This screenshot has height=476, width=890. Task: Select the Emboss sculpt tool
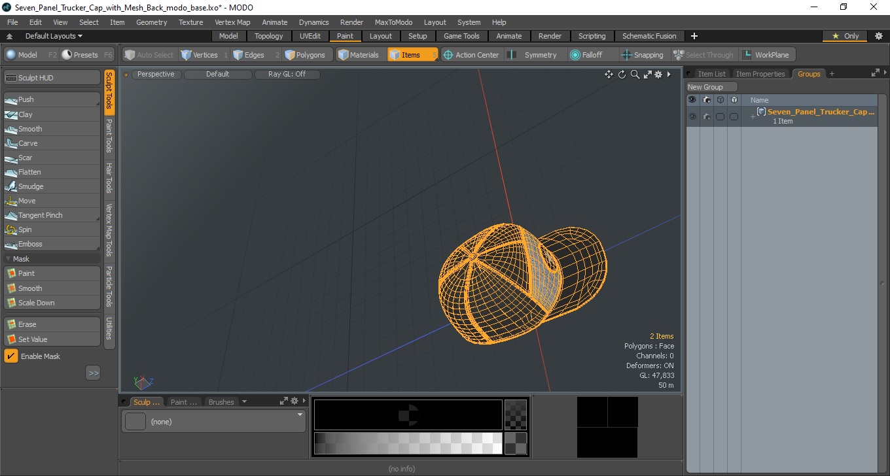[x=52, y=244]
